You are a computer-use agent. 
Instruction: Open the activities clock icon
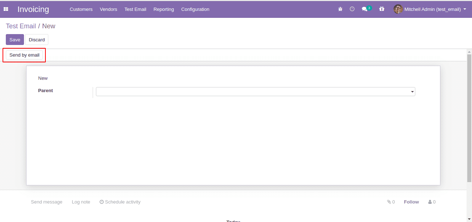click(352, 9)
